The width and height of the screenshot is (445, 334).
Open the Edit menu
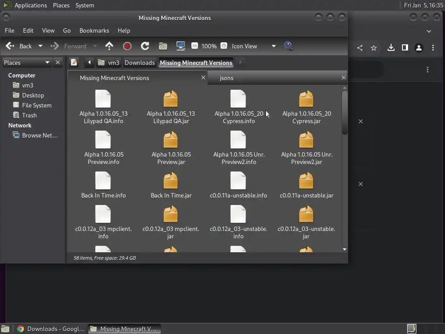[x=28, y=30]
